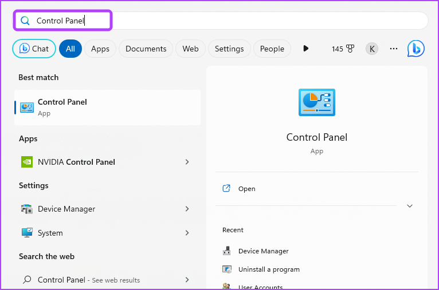Image resolution: width=439 pixels, height=290 pixels.
Task: Open the 145 rewards points trophy
Action: (x=343, y=49)
